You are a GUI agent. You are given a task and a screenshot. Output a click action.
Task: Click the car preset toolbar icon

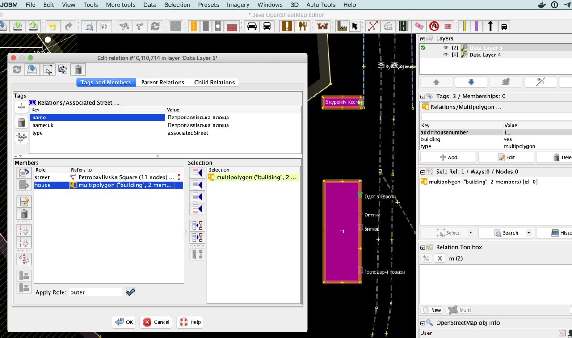pos(252,26)
